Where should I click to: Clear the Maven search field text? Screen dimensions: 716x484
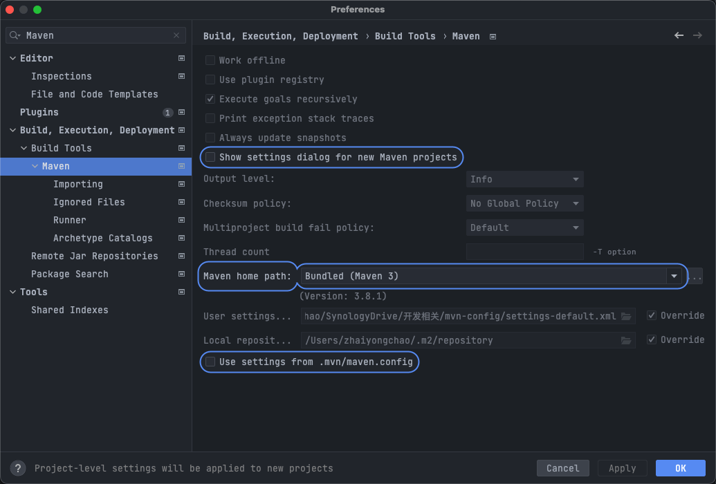[176, 35]
